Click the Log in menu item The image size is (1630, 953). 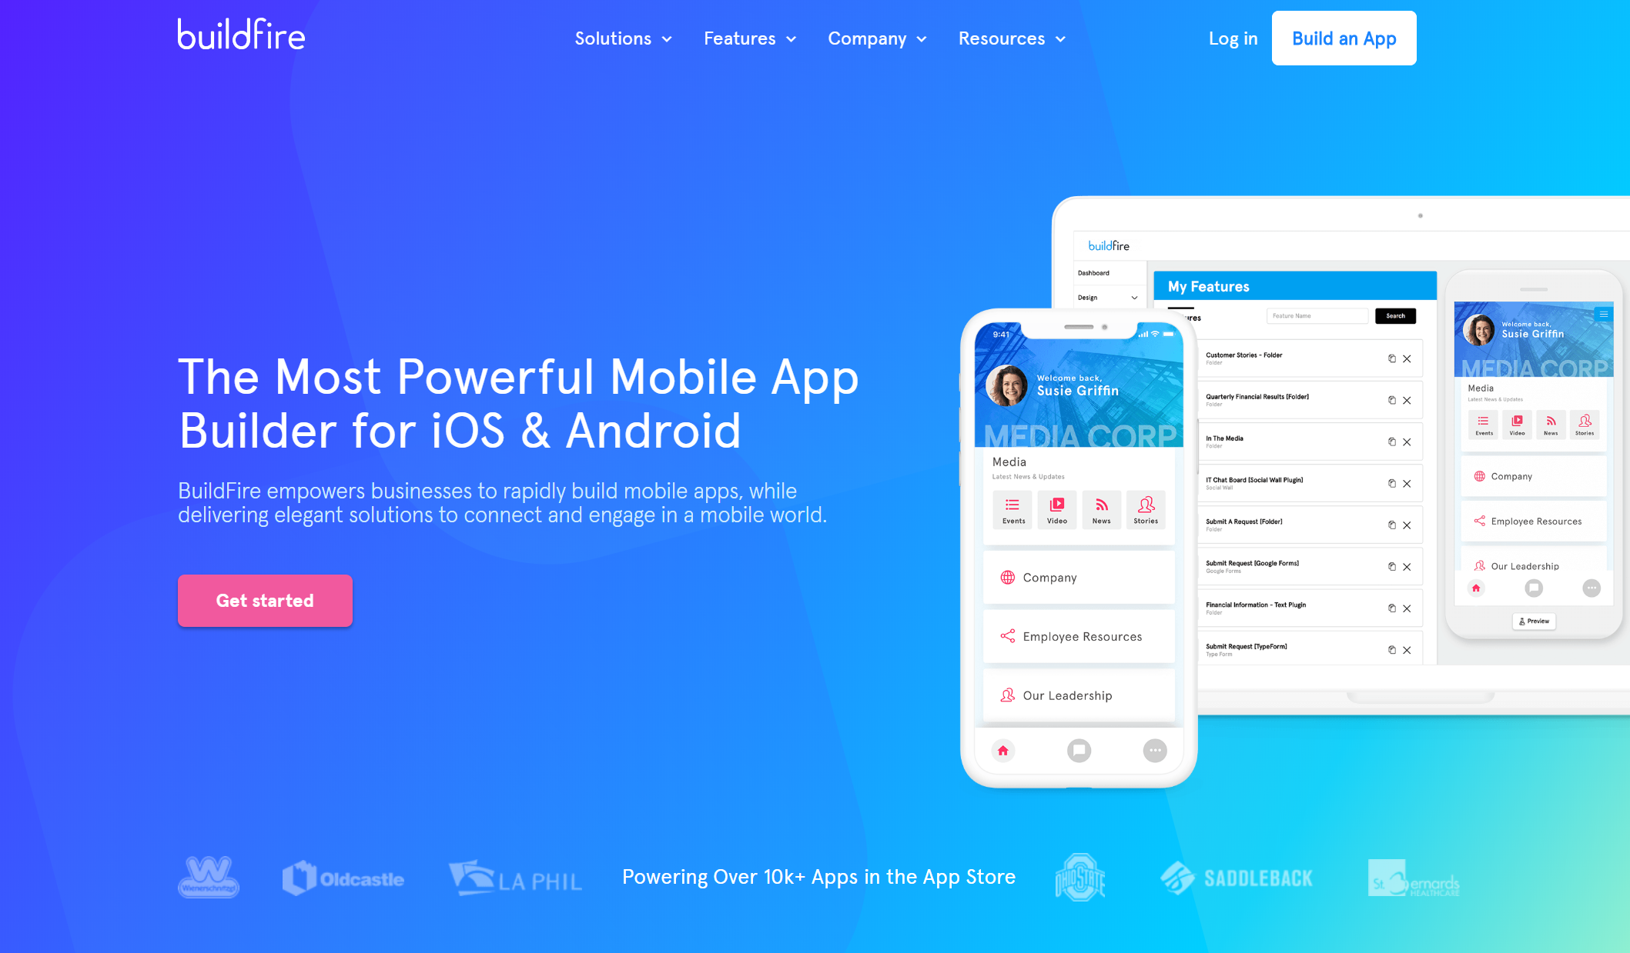(x=1233, y=38)
